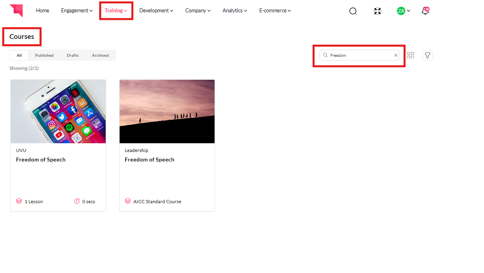
Task: Click the pink company logo
Action: (16, 10)
